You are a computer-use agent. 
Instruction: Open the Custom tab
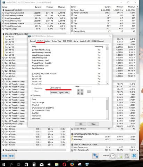click(x=47, y=41)
